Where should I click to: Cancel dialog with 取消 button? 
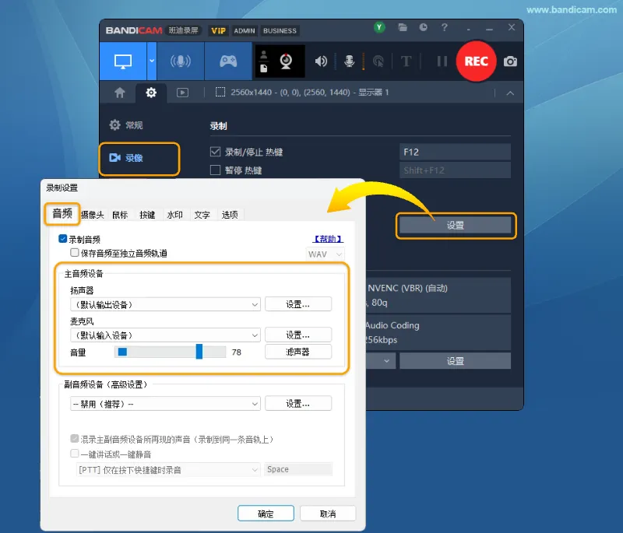328,514
